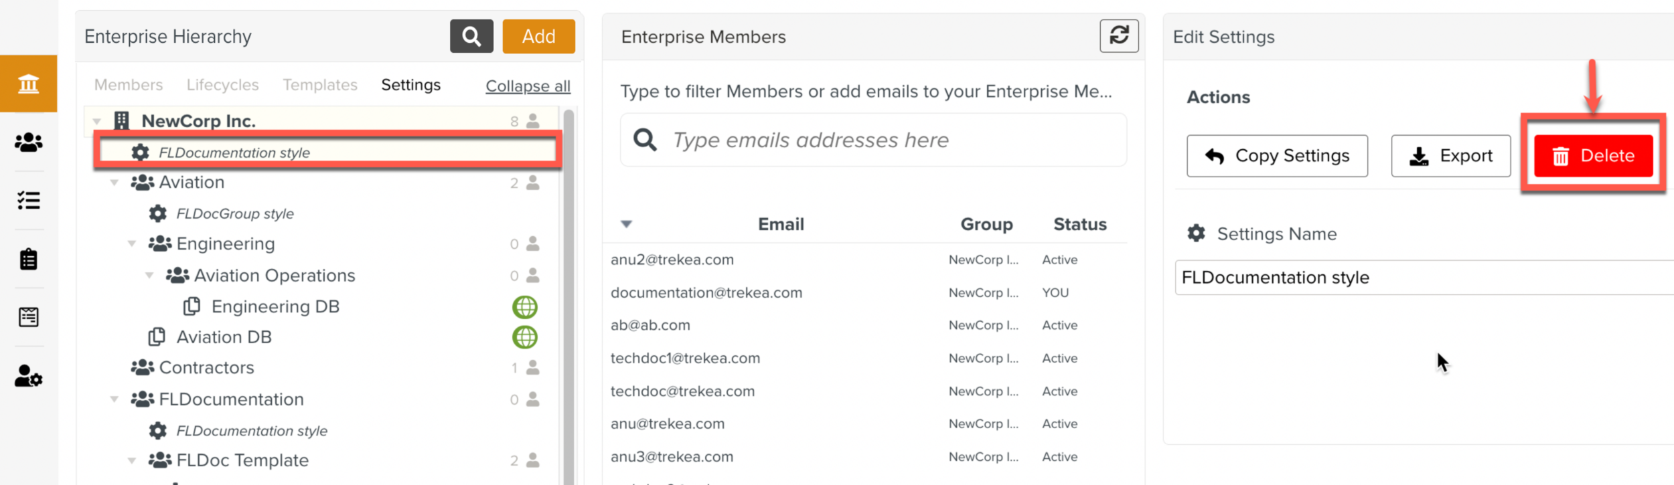Open the user settings icon in sidebar

coord(28,377)
